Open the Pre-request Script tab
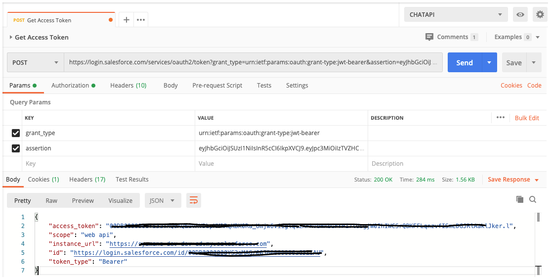 coord(217,85)
